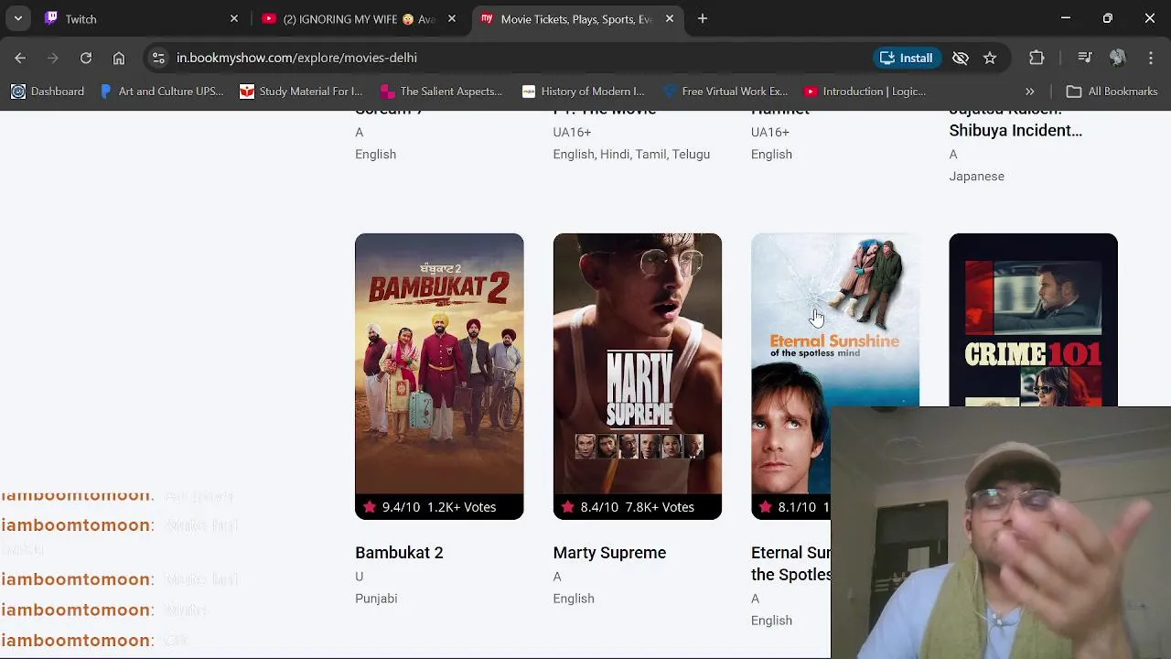
Task: Bookmark this page with the star
Action: [x=990, y=58]
